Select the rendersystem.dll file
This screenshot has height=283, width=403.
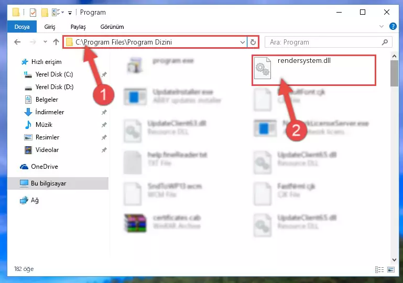314,70
